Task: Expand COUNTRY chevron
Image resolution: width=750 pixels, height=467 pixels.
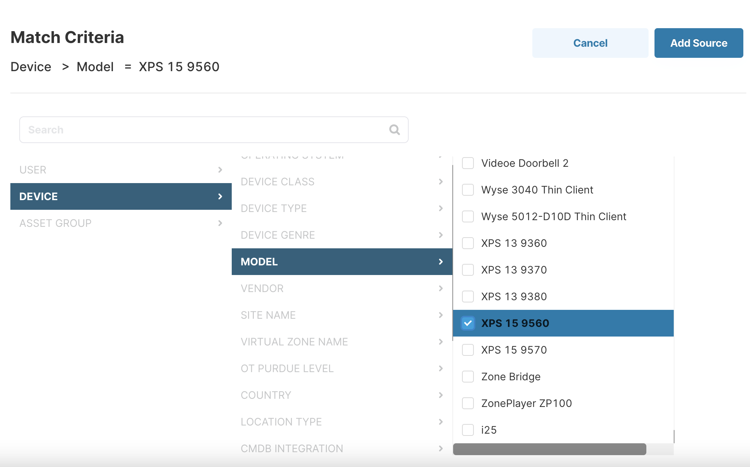Action: (441, 395)
